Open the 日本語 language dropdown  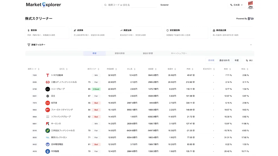236,5
